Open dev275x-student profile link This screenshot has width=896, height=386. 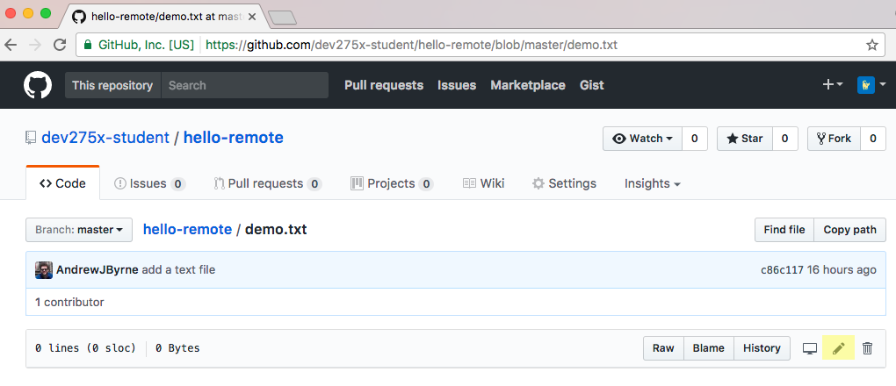pos(105,139)
